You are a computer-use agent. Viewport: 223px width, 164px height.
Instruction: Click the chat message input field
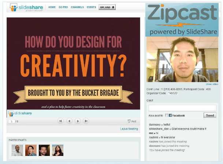click(182, 108)
